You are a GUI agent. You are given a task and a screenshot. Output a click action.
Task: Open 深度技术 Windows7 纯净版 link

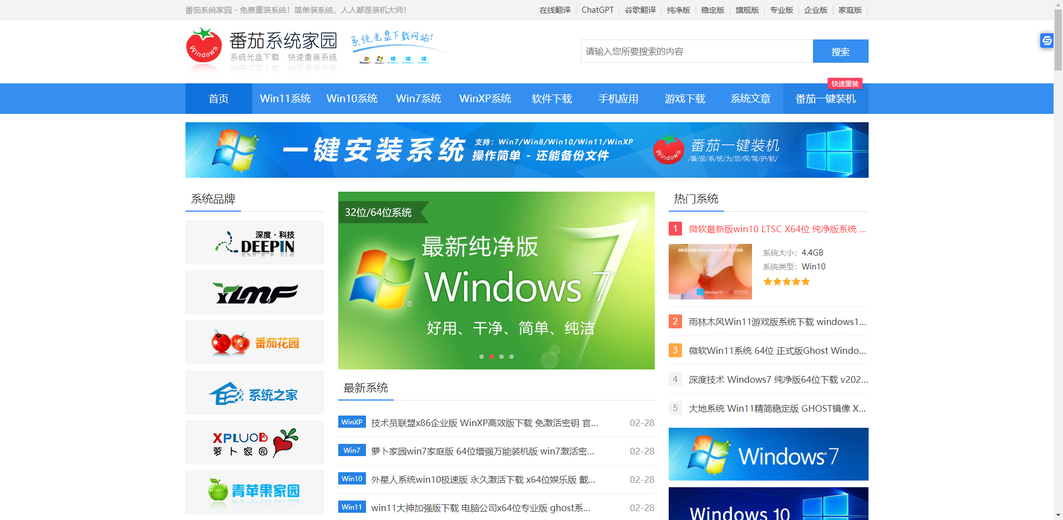(778, 379)
